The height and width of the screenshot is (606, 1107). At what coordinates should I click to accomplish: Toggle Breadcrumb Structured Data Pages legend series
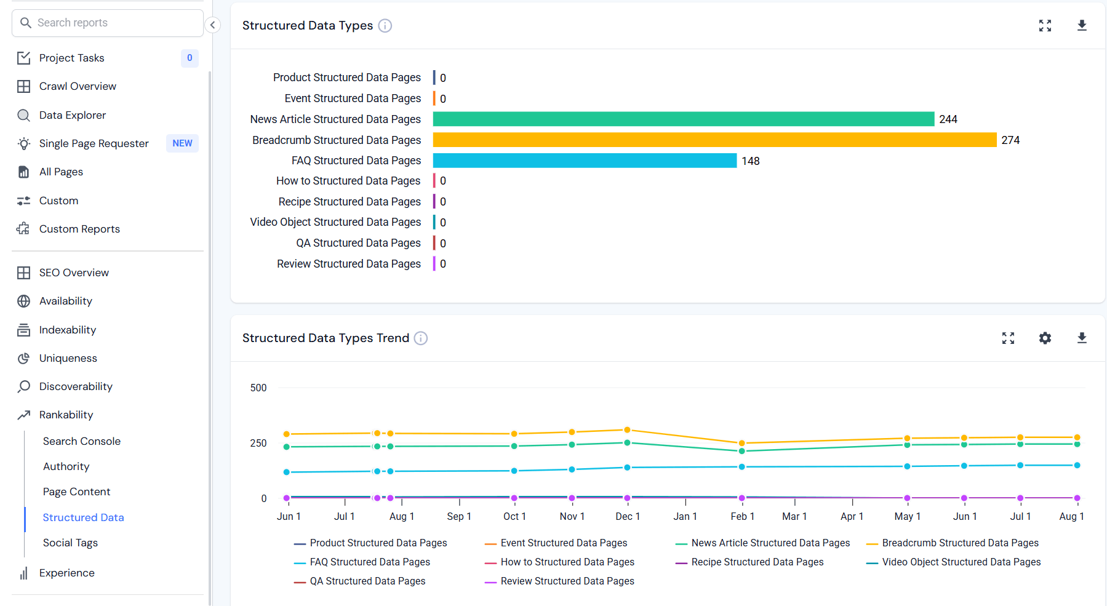(953, 543)
